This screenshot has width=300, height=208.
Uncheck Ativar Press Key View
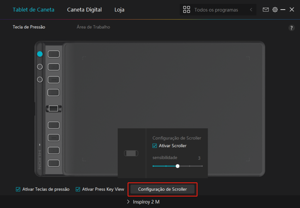(x=78, y=189)
